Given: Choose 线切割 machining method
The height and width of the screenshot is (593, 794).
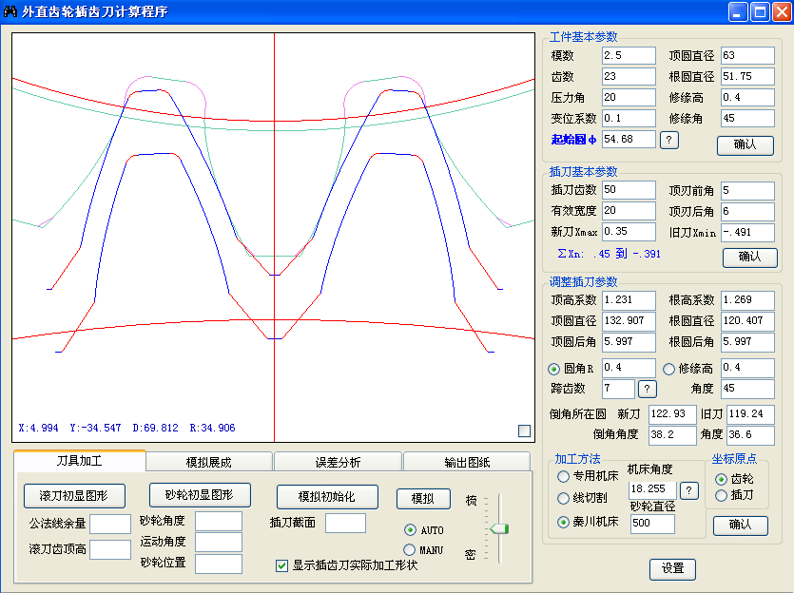Looking at the screenshot, I should 563,498.
